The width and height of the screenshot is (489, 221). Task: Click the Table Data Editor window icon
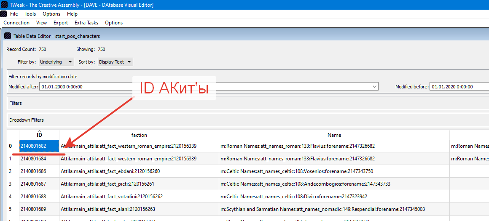(x=8, y=36)
